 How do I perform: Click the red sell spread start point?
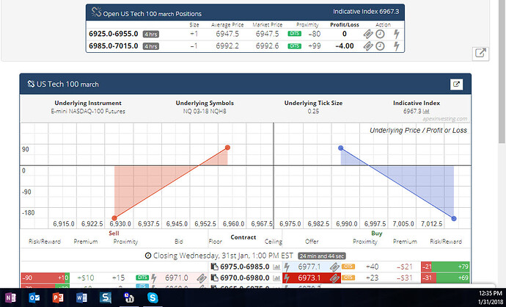click(x=114, y=218)
